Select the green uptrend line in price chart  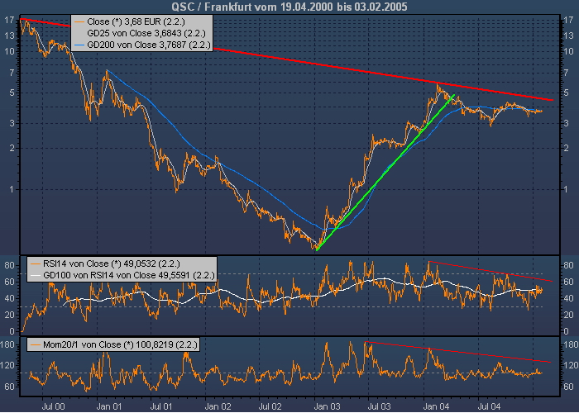pyautogui.click(x=385, y=173)
